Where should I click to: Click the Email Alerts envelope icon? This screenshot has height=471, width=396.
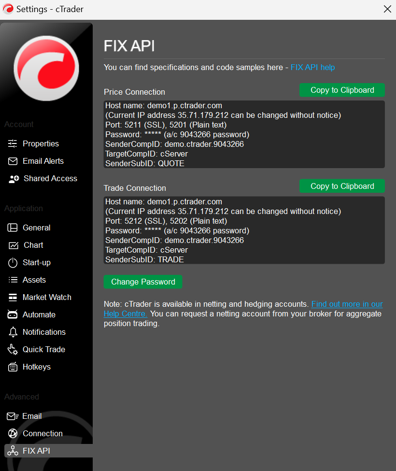13,161
